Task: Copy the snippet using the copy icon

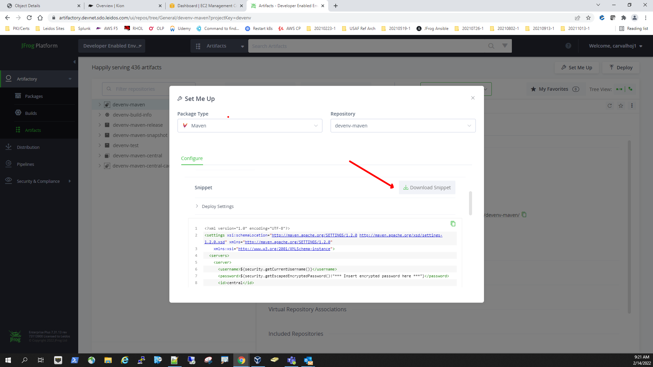Action: 453,224
